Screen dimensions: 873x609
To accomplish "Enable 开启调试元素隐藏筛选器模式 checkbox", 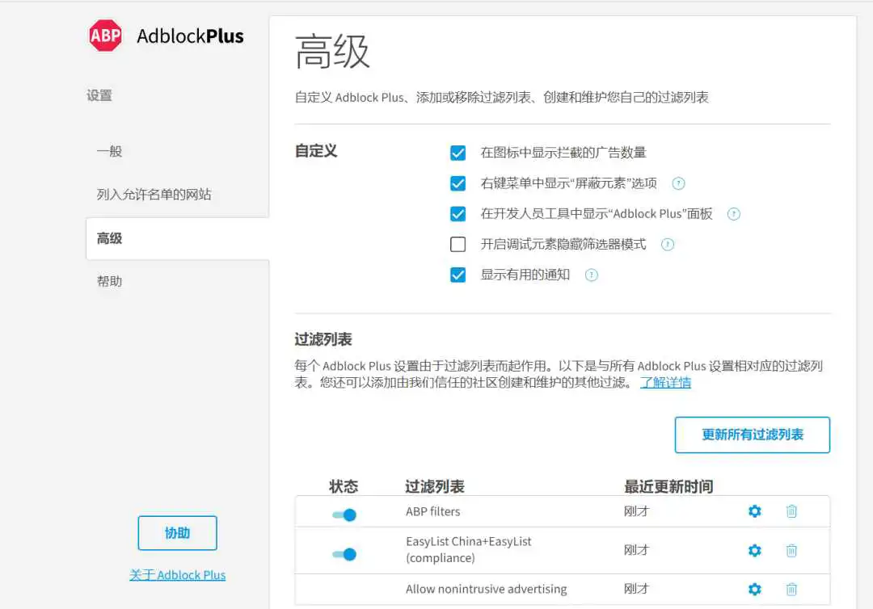I will pyautogui.click(x=458, y=245).
